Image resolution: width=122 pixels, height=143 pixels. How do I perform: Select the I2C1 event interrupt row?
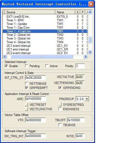coord(45,46)
